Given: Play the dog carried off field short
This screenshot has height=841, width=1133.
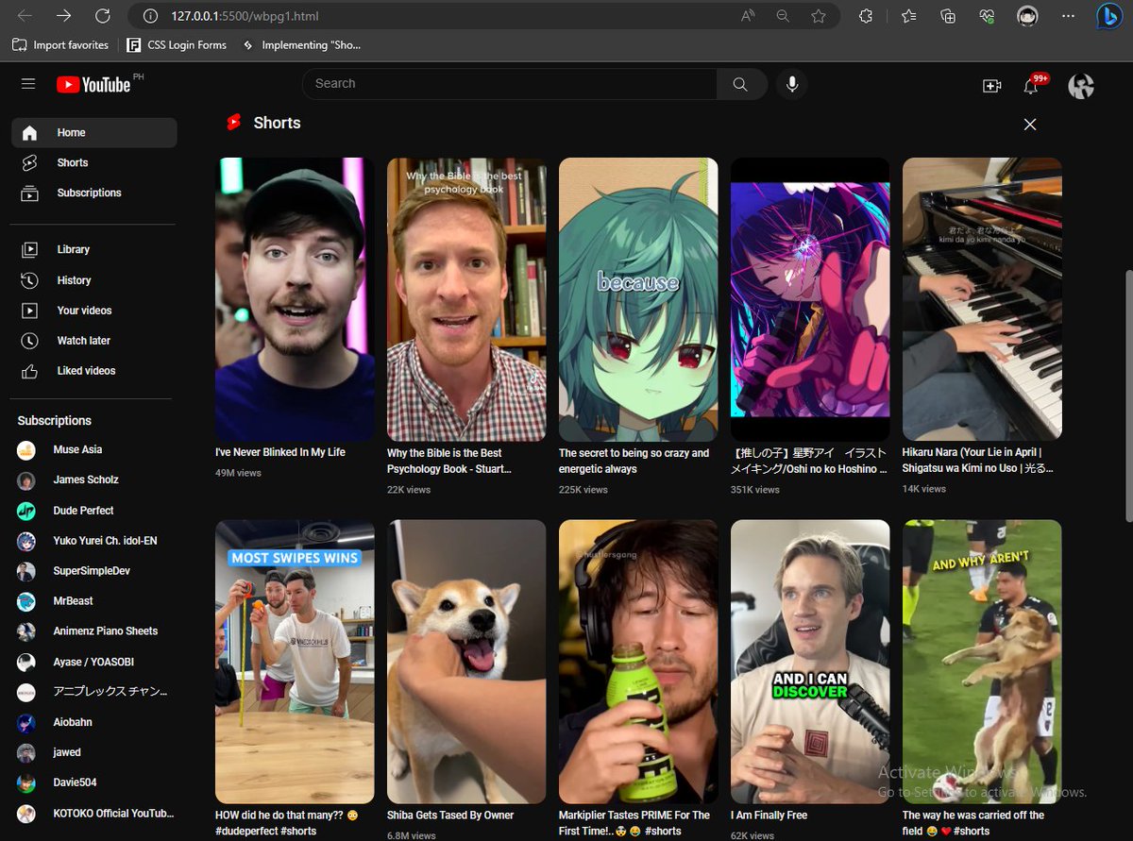Looking at the screenshot, I should click(x=982, y=662).
